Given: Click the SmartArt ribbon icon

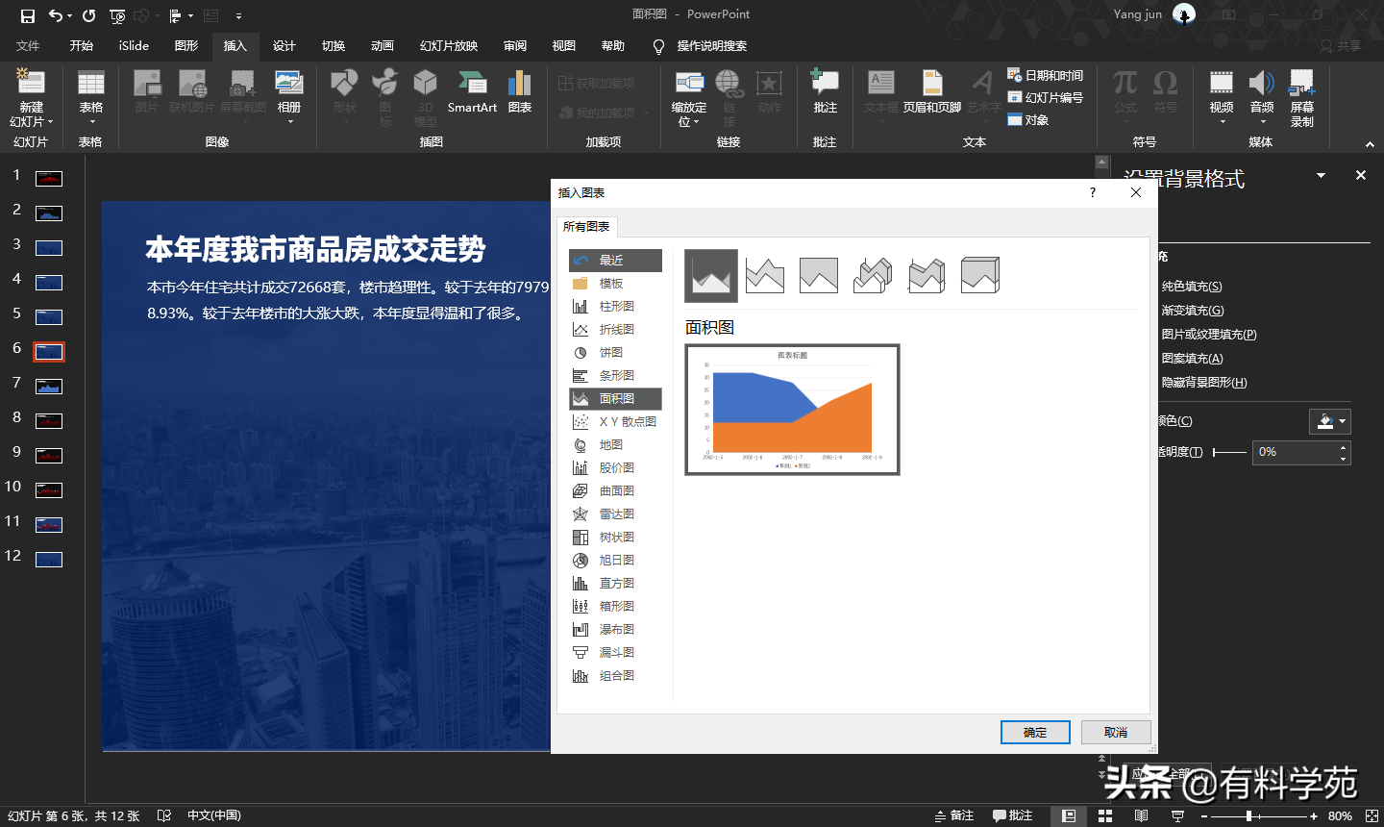Looking at the screenshot, I should click(x=472, y=92).
